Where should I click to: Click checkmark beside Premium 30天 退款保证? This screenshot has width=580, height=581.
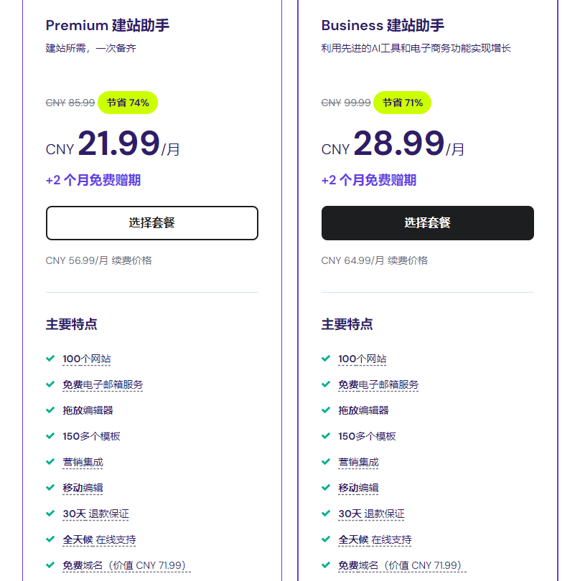click(50, 513)
